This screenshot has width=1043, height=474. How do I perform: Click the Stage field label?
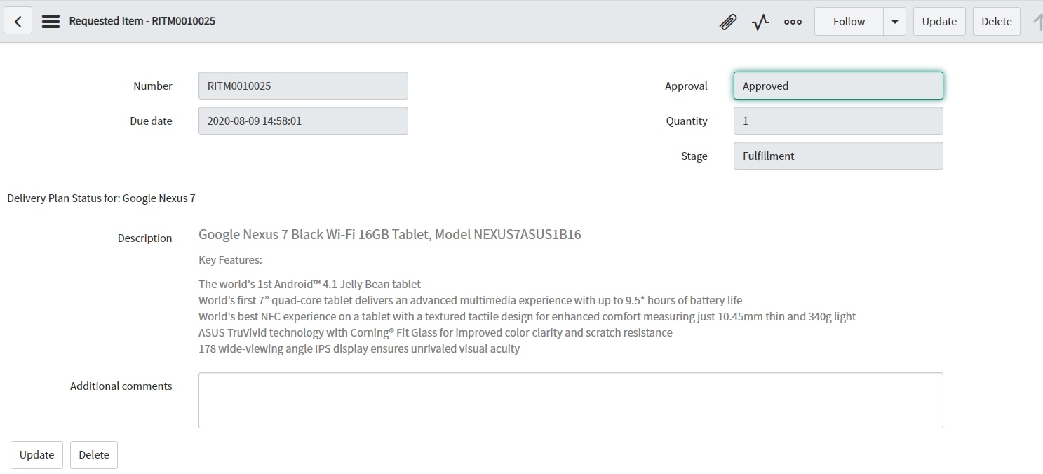click(x=694, y=156)
